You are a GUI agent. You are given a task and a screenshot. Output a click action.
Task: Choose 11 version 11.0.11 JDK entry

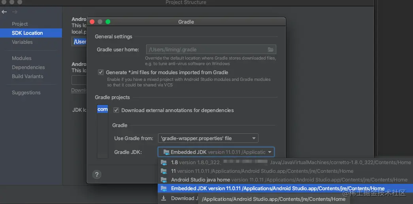(285, 171)
